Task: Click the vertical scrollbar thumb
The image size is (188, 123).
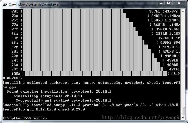Action: [x=183, y=111]
